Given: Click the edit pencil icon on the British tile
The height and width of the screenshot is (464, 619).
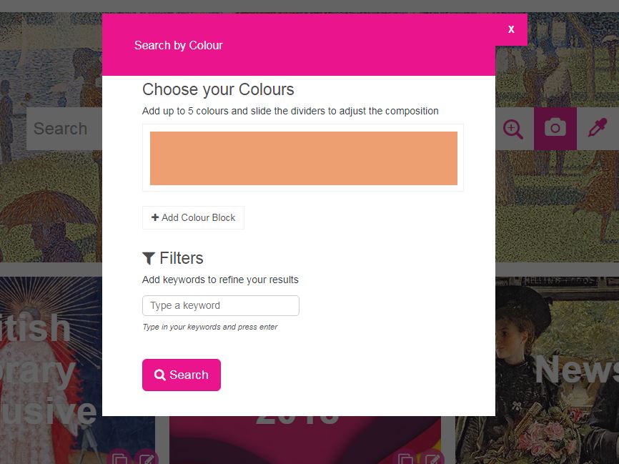Looking at the screenshot, I should click(147, 459).
